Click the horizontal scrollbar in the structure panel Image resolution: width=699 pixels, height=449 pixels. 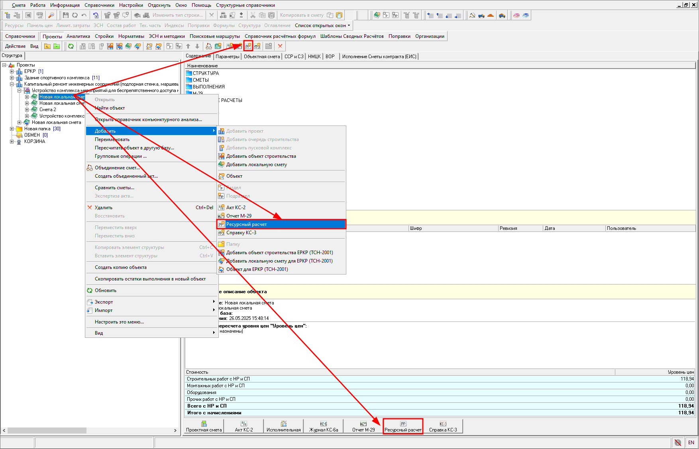coord(47,430)
